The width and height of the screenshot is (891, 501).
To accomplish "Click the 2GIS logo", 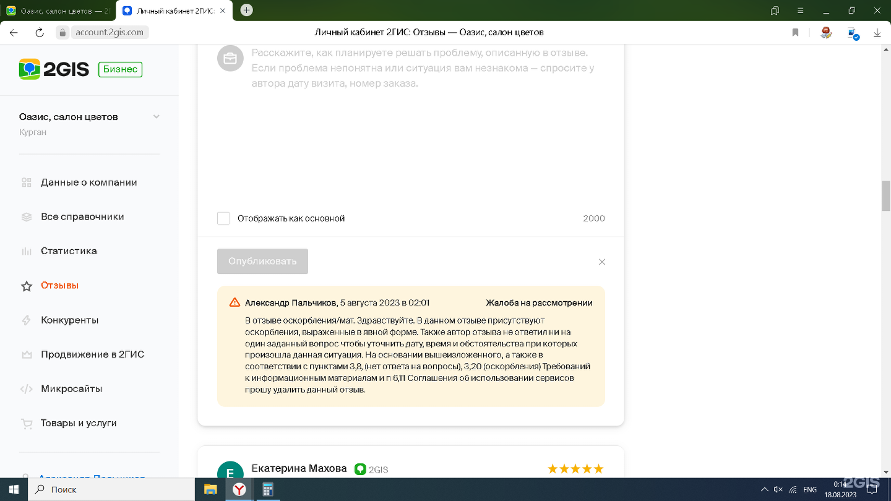I will coord(54,69).
